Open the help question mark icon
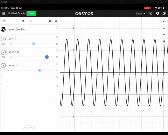Image resolution: width=168 pixels, height=135 pixels. 157,13
